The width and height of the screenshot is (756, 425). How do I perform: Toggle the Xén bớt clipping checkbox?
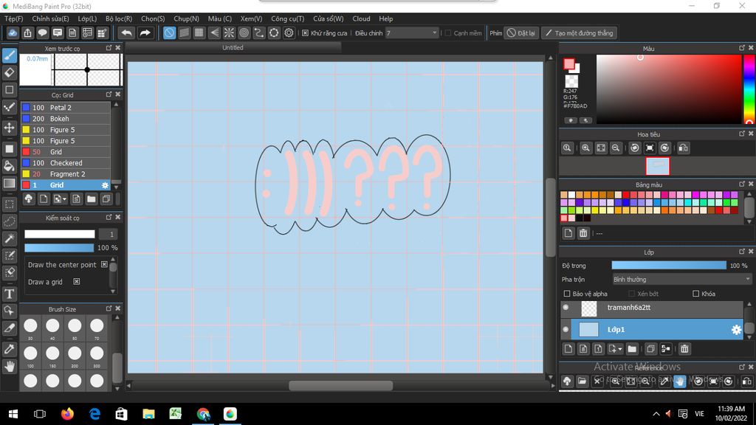pyautogui.click(x=632, y=294)
